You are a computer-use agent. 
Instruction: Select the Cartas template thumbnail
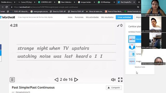coord(132,54)
